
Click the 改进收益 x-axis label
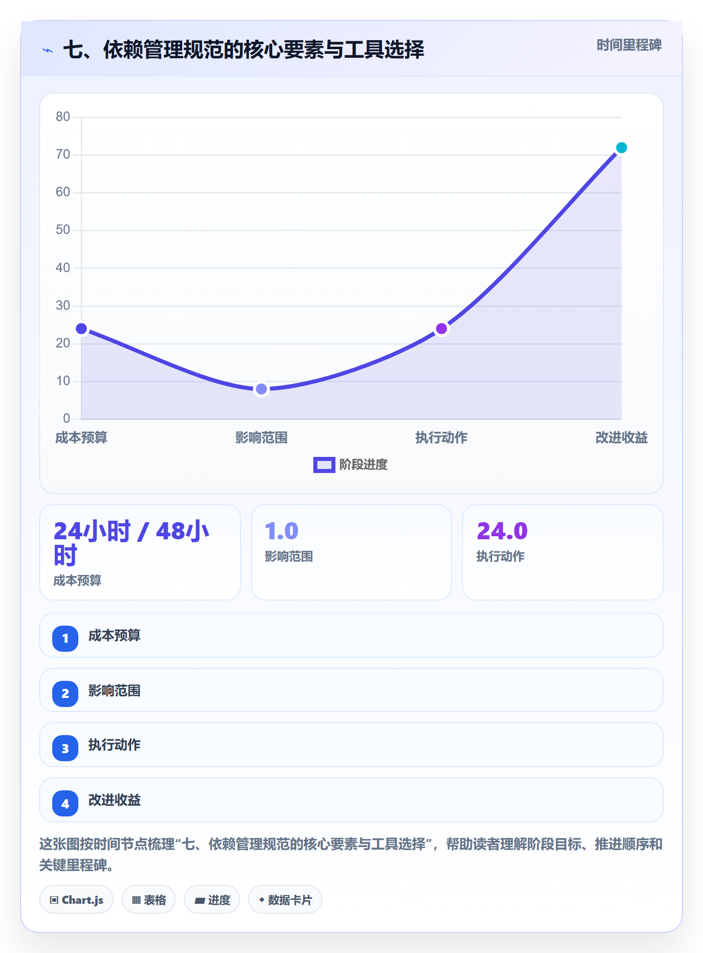(x=621, y=438)
